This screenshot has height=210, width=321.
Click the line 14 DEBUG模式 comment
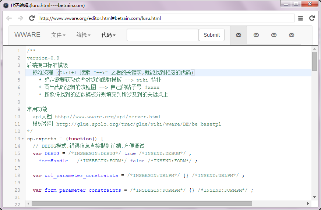point(89,146)
